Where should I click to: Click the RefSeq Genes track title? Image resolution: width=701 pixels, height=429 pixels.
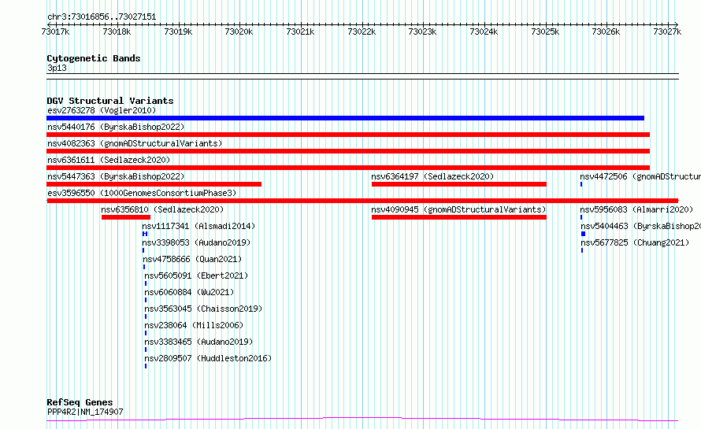coord(80,402)
